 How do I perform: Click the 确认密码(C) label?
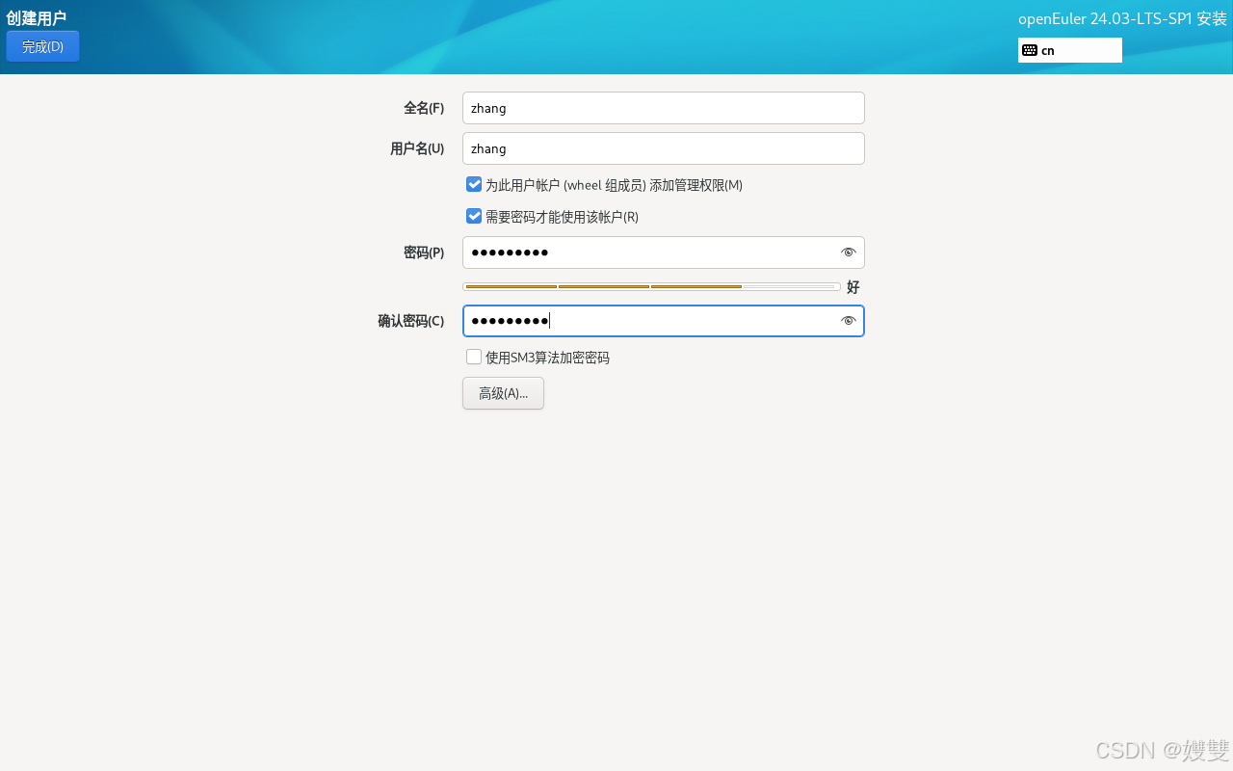point(411,321)
